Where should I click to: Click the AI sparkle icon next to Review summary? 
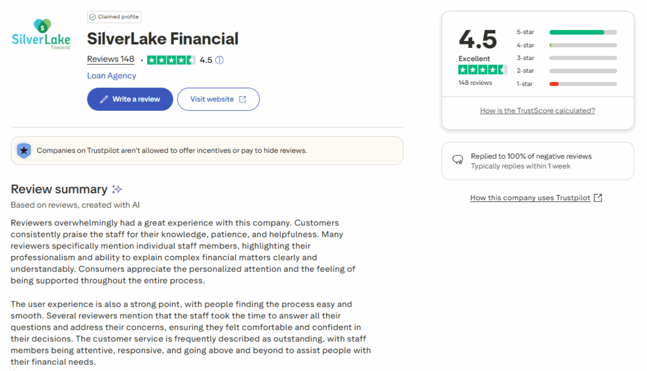(117, 189)
